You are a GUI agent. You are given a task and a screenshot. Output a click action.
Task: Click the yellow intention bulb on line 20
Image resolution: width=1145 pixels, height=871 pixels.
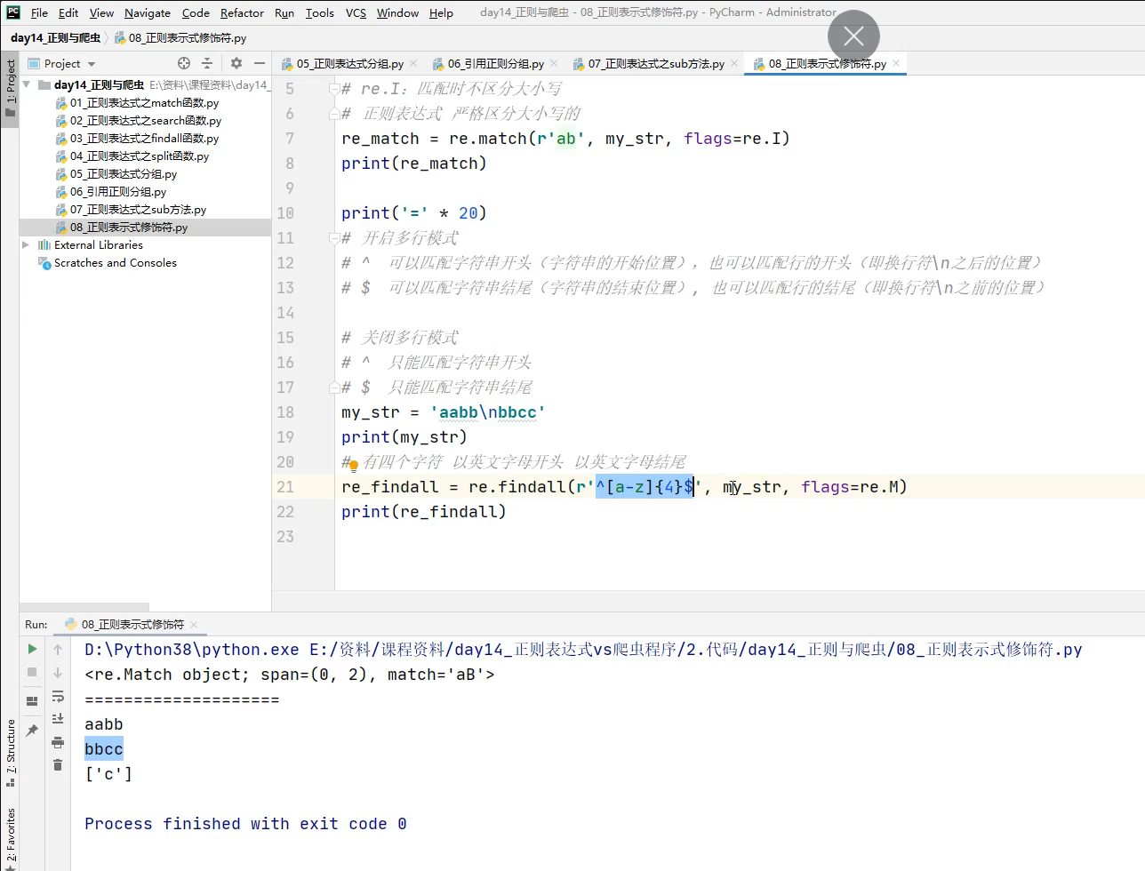point(353,465)
